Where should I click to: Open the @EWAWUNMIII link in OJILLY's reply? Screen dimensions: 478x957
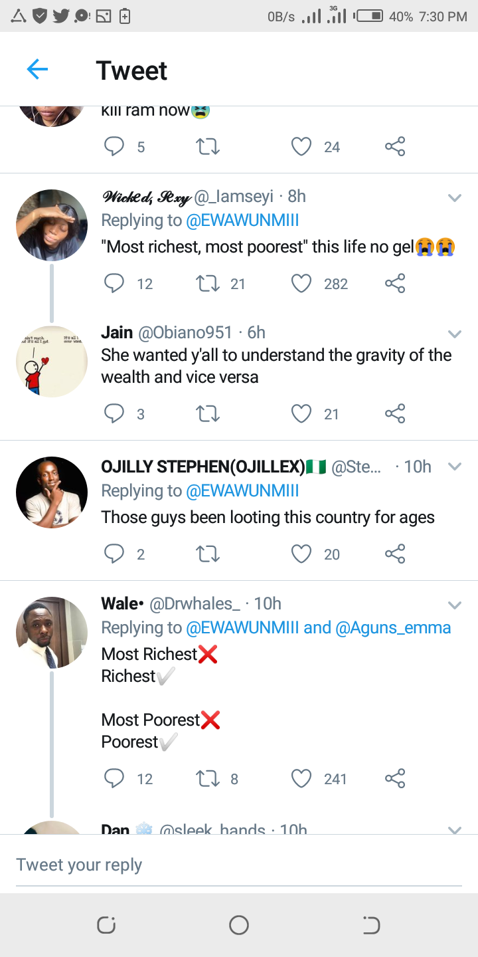242,491
